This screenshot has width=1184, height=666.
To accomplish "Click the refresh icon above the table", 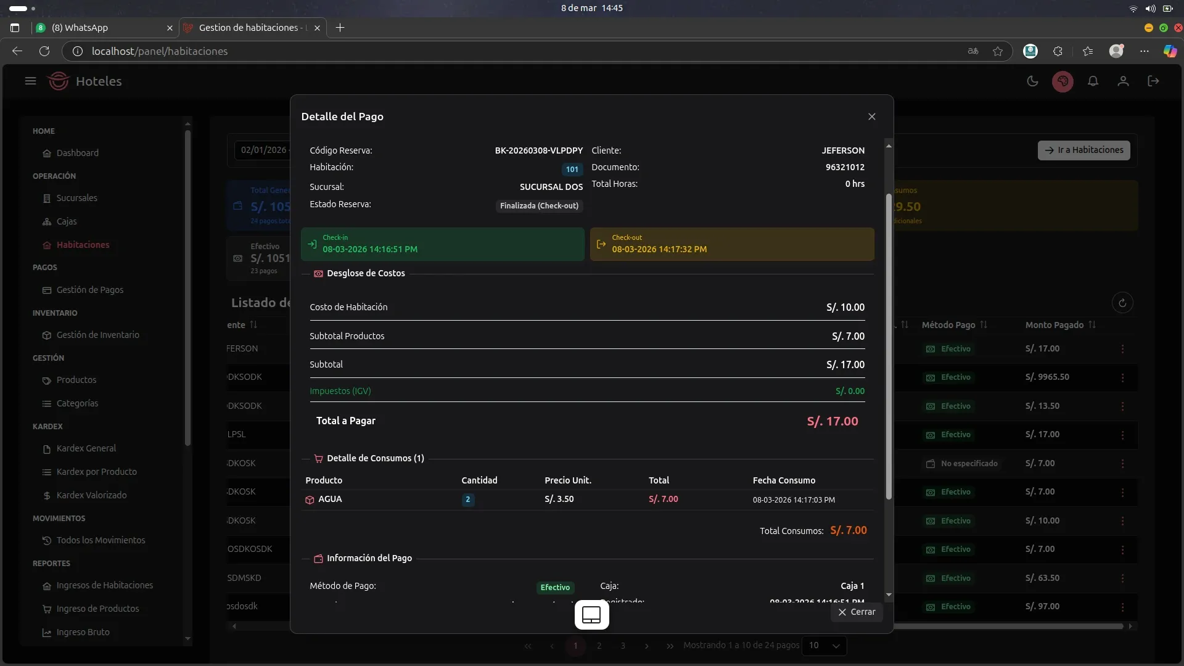I will click(1122, 303).
